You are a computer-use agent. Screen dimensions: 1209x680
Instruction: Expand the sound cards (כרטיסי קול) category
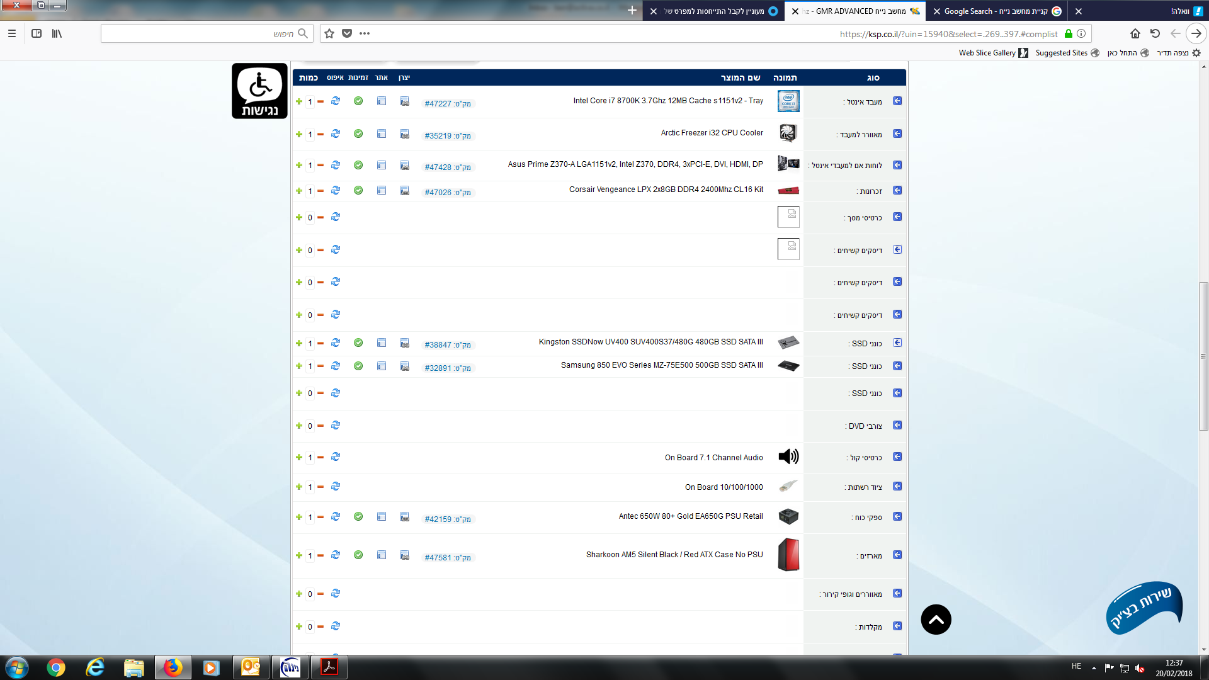pos(897,457)
